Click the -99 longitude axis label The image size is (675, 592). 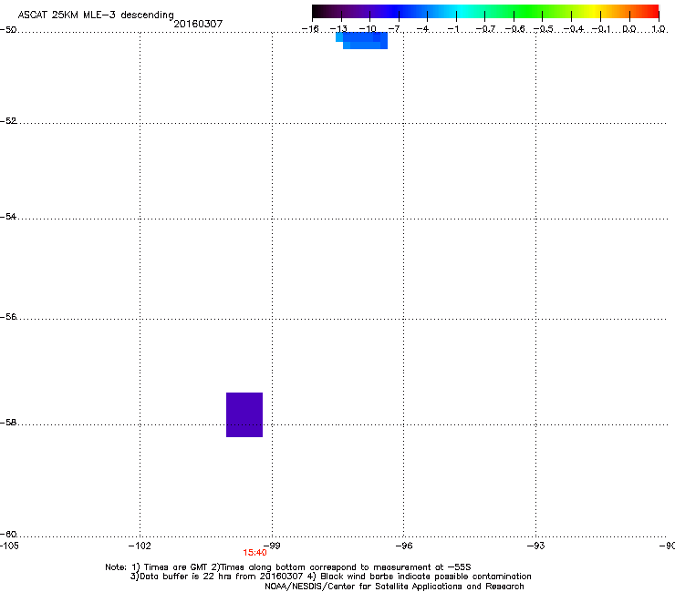pyautogui.click(x=272, y=546)
